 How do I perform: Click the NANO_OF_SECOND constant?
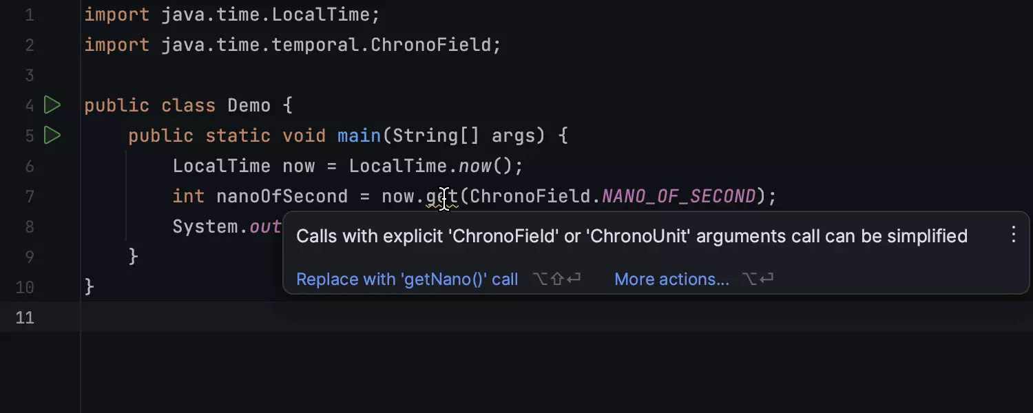coord(678,196)
